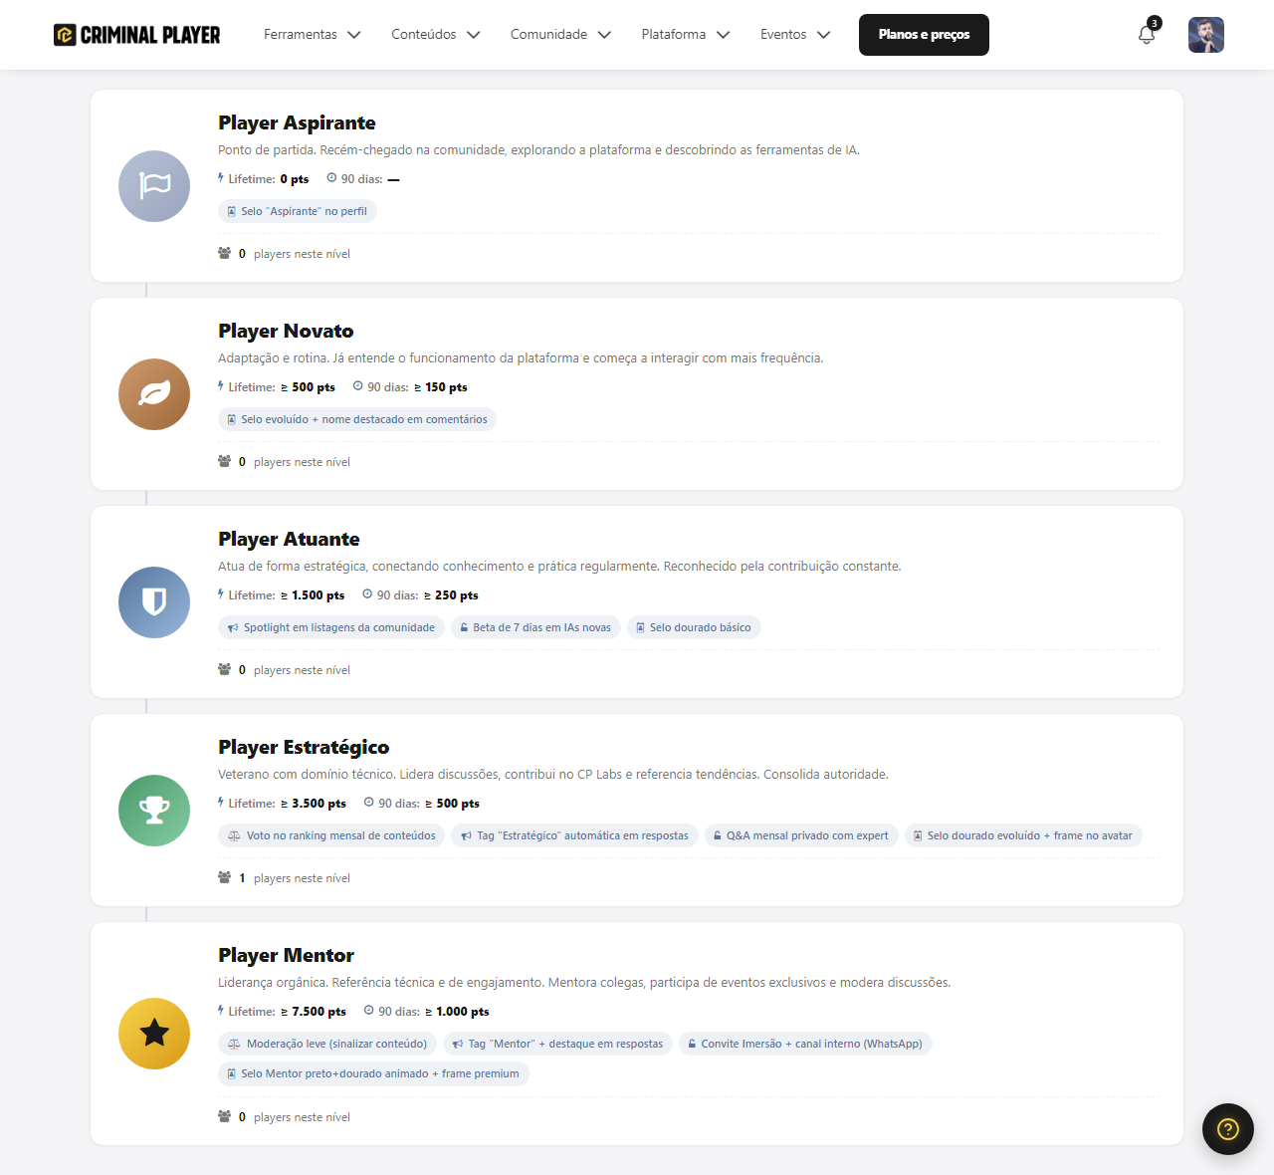Click the "≥ 1.500 pts" lifetime value

313,595
